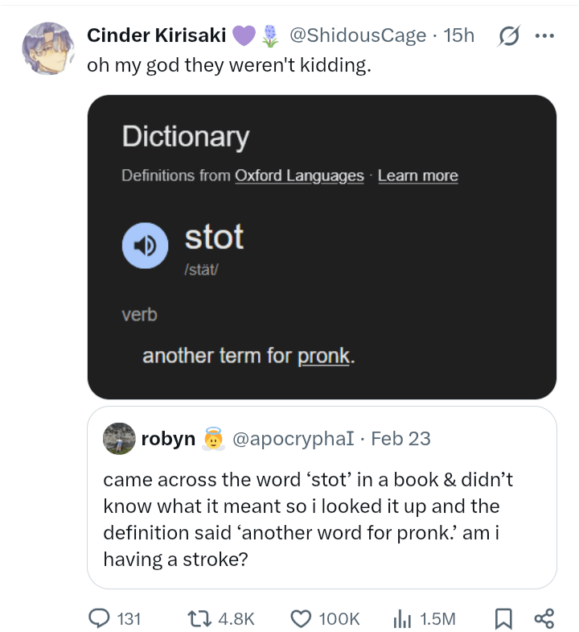Click the 15h timestamp

click(459, 35)
